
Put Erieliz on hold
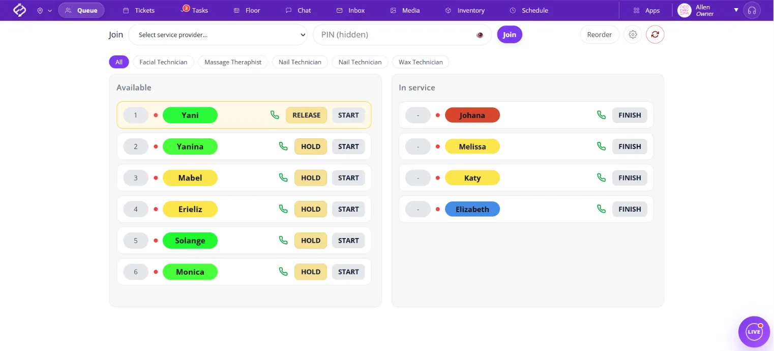coord(311,209)
